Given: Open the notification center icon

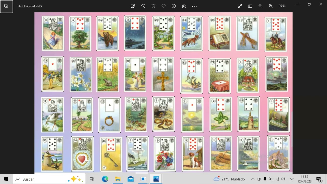Looking at the screenshot, I should coord(319,179).
